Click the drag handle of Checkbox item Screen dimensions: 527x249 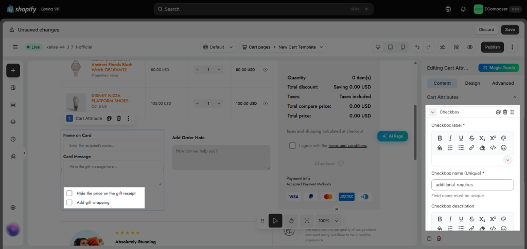coord(512,112)
